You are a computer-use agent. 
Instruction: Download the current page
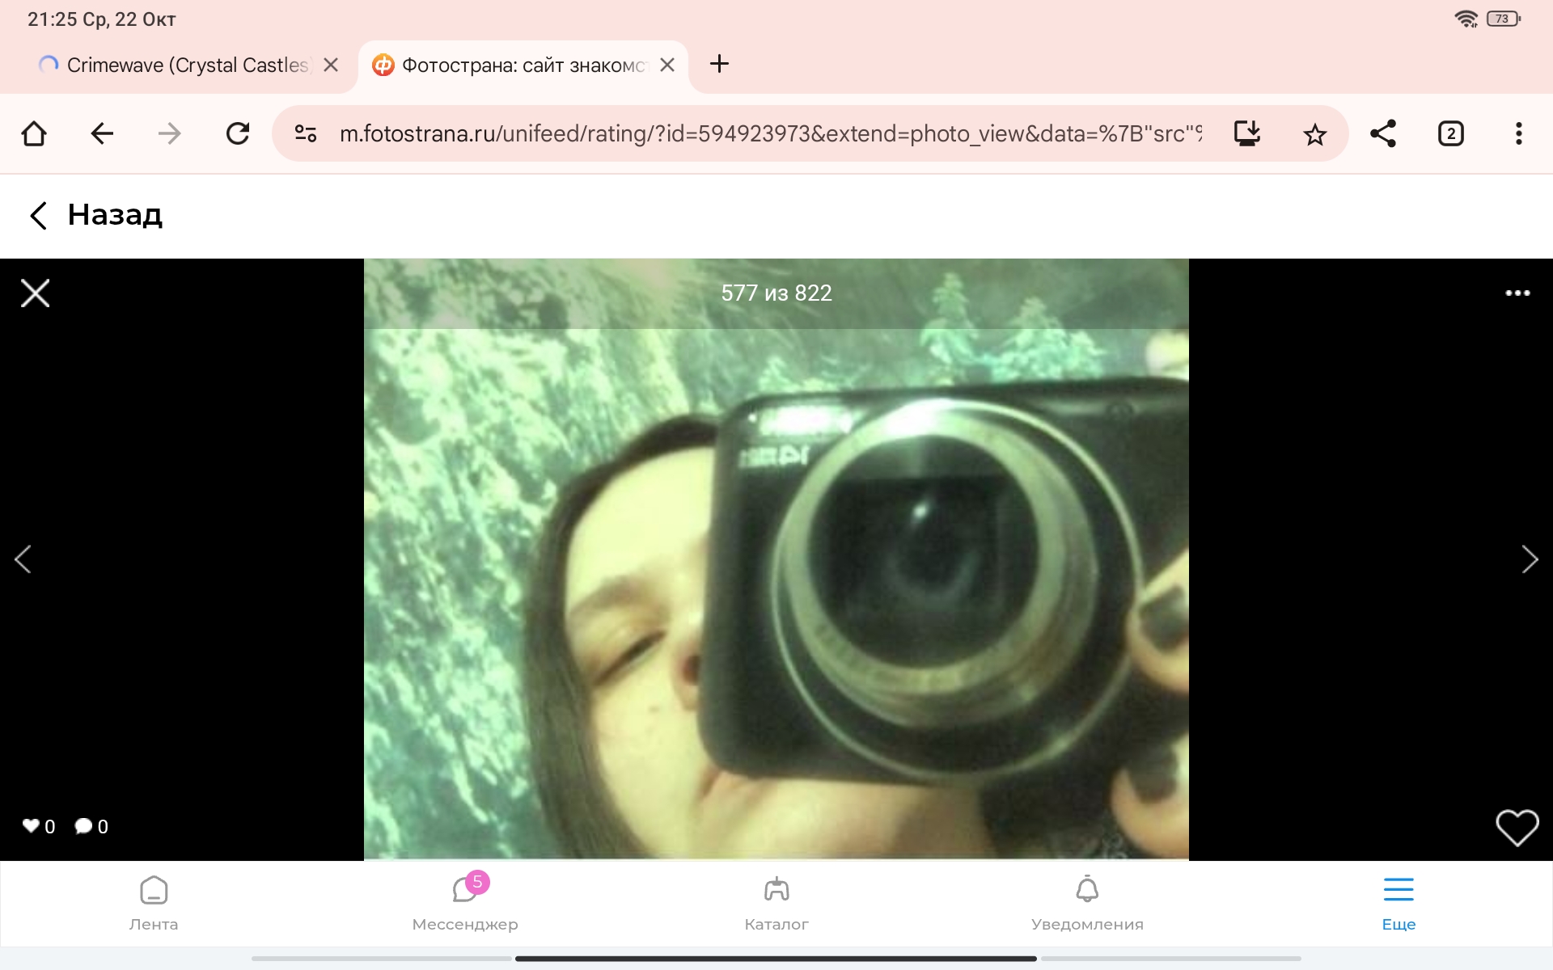click(x=1246, y=133)
